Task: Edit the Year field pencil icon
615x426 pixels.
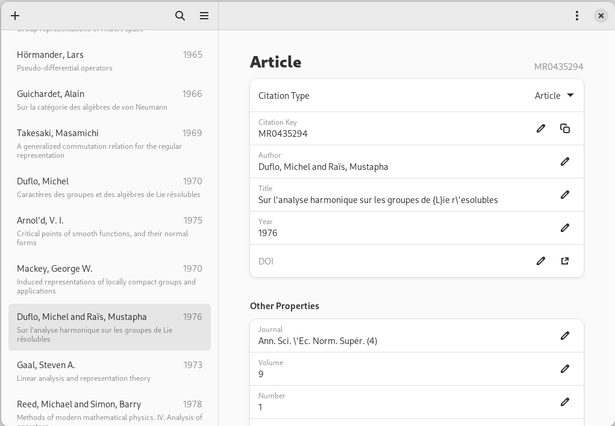Action: pyautogui.click(x=565, y=228)
